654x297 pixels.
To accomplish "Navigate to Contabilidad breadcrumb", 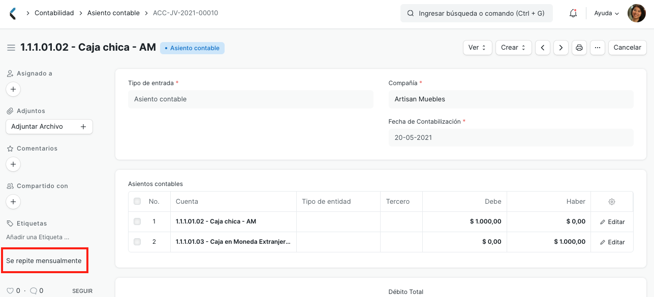I will click(54, 13).
